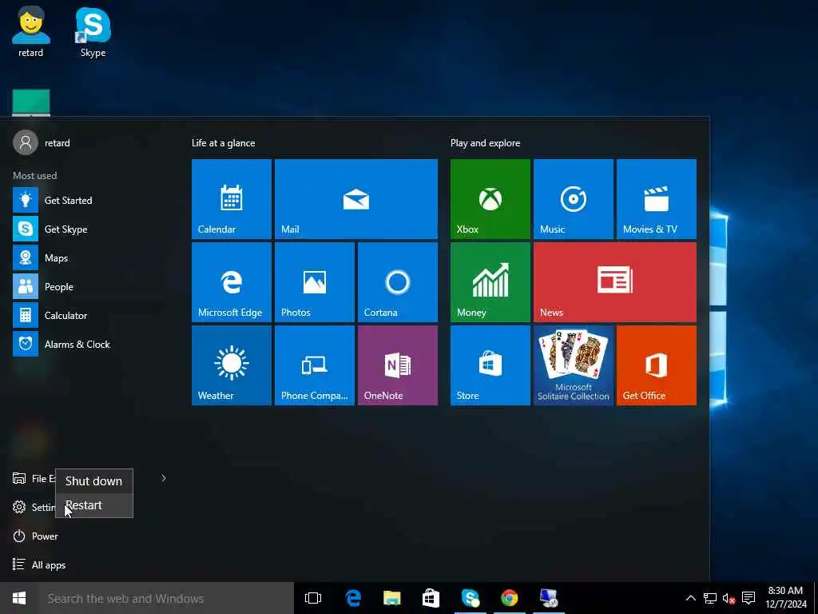Select Shut down from the power menu
This screenshot has width=818, height=614.
[94, 480]
